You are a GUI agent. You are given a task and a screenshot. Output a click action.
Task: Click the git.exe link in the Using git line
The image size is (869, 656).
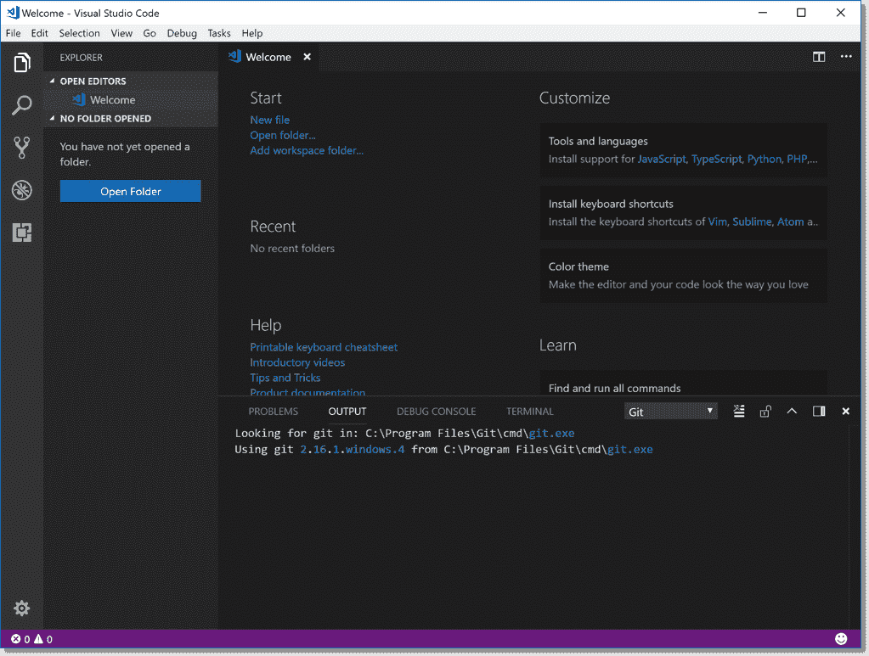pos(630,450)
